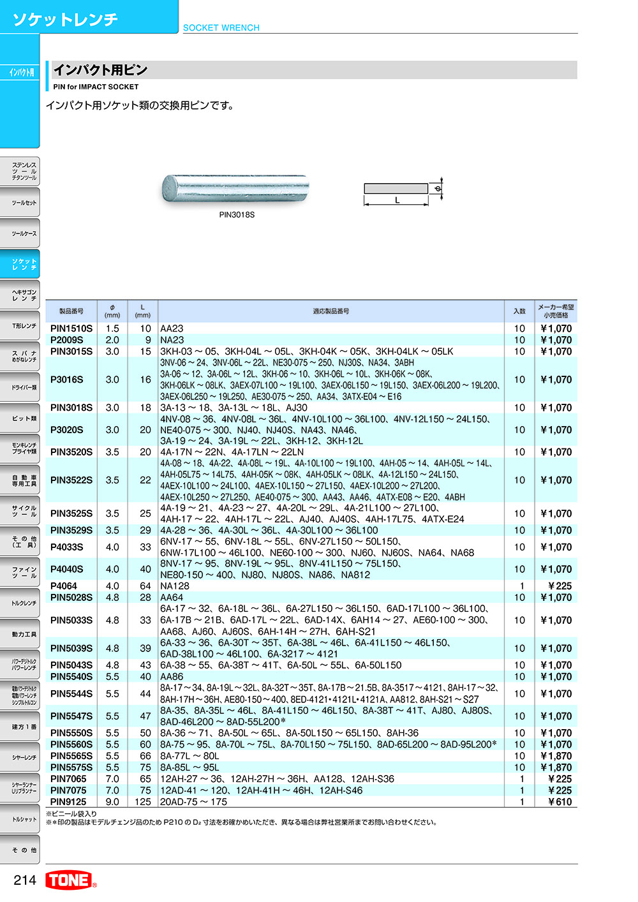Click product number PIN5540S
Screen dimensions: 638x902
(71, 677)
